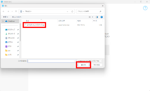Click the 開く(O) button

pos(83,65)
